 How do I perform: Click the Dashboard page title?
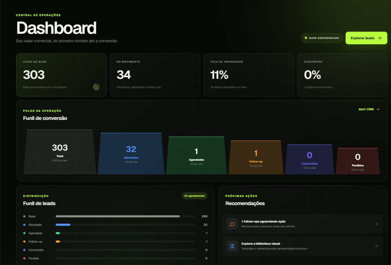pos(56,28)
